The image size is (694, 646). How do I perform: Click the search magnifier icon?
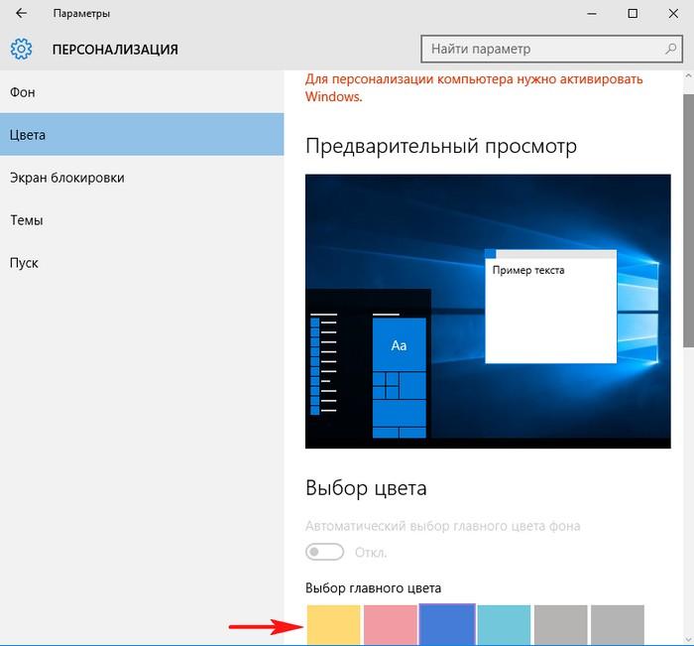(671, 49)
